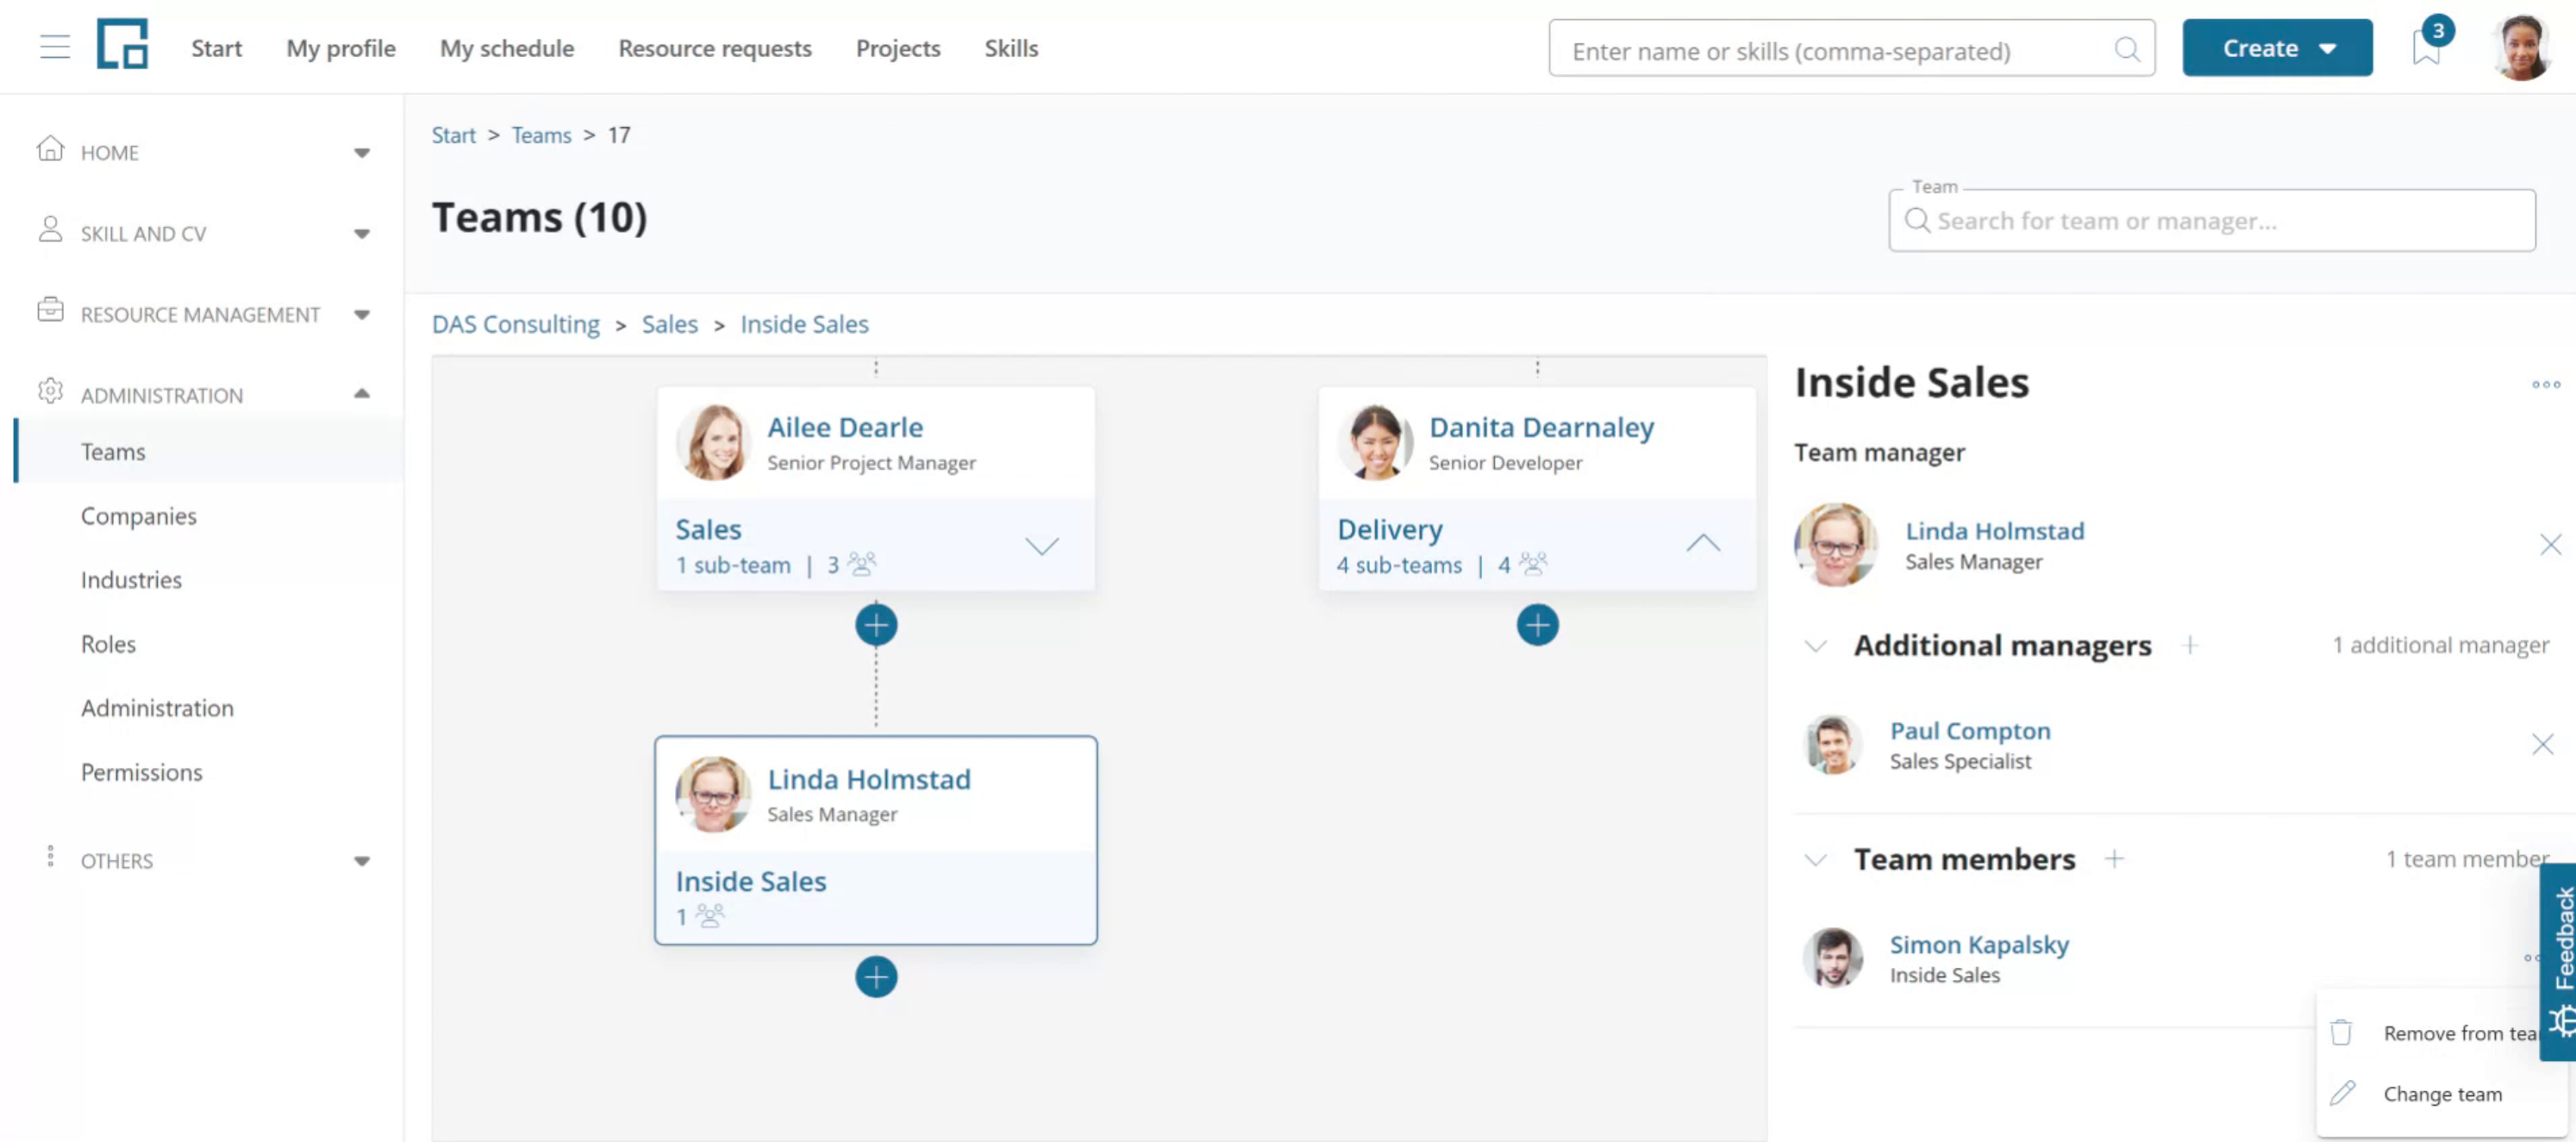This screenshot has width=2576, height=1142.
Task: Open the user profile avatar
Action: pos(2522,47)
